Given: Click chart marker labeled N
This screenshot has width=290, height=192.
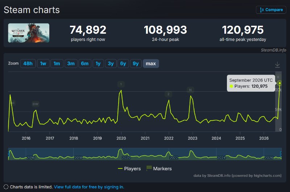Looking at the screenshot, I should coord(190,90).
